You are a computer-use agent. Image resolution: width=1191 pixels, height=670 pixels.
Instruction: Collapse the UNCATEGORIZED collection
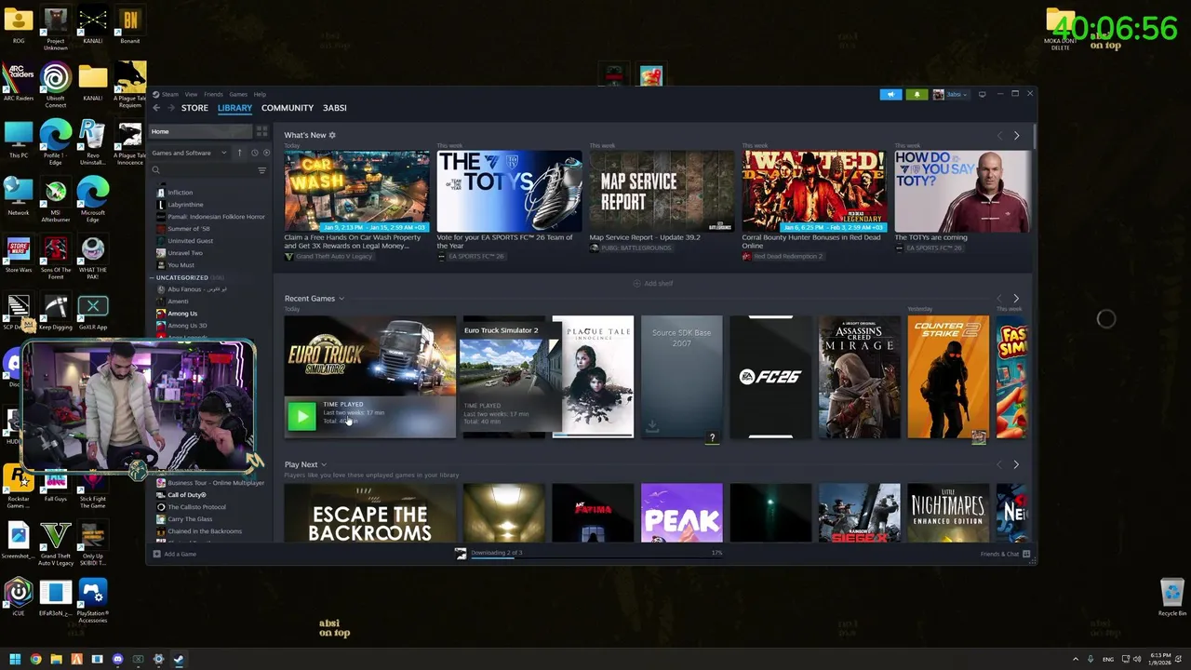154,277
